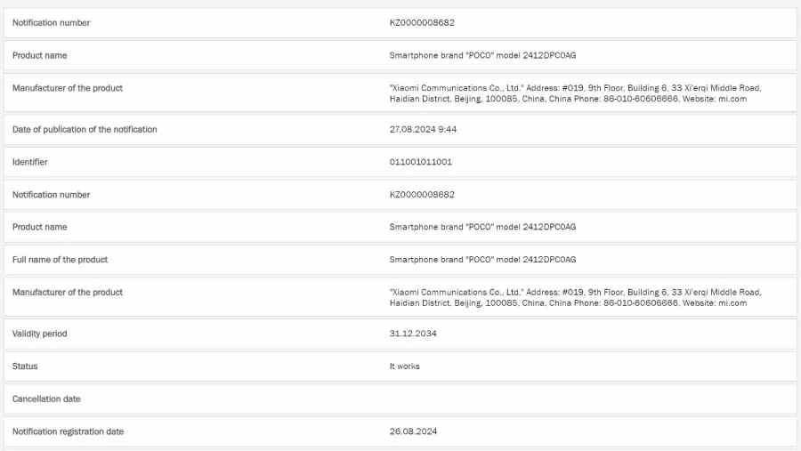
Task: Select the status value It works
Action: (404, 366)
